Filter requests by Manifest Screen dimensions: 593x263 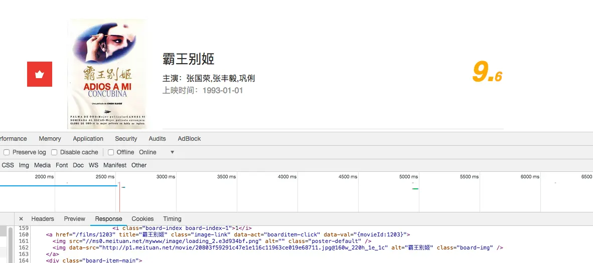(x=115, y=165)
